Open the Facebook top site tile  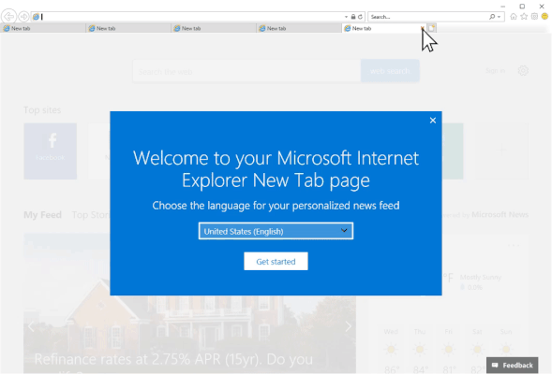click(51, 151)
